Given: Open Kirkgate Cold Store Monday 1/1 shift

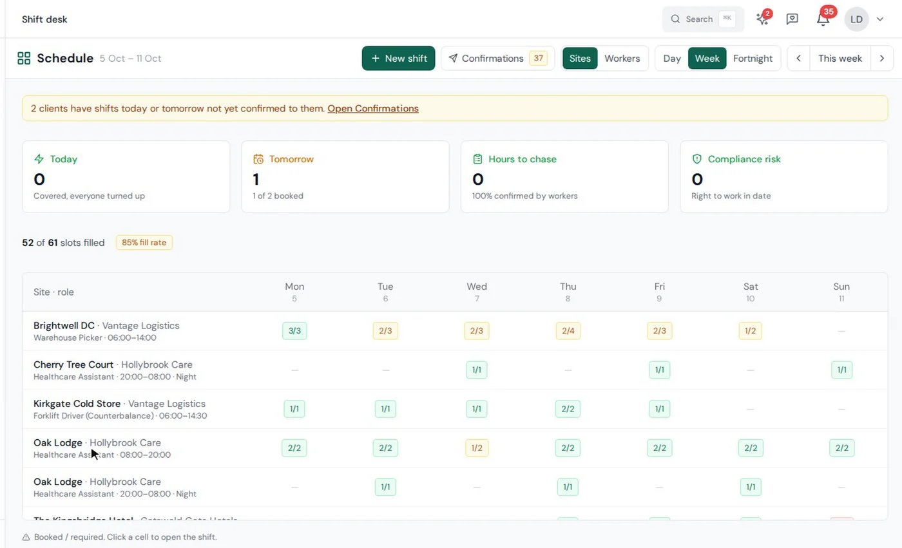Looking at the screenshot, I should point(294,409).
